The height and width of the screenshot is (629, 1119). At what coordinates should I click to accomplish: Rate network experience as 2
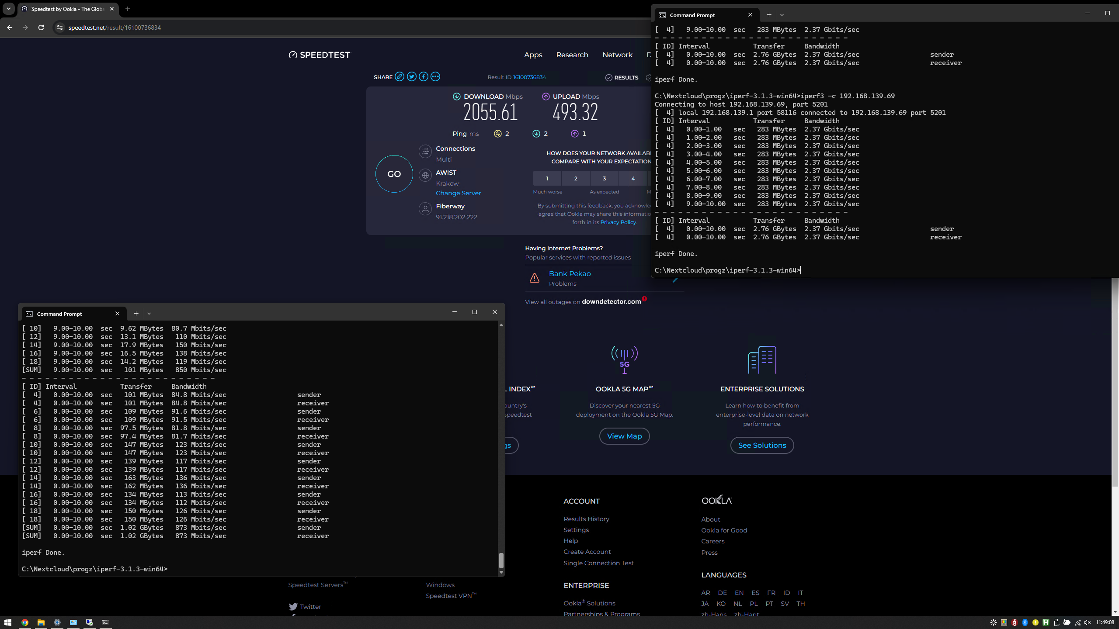click(x=576, y=178)
